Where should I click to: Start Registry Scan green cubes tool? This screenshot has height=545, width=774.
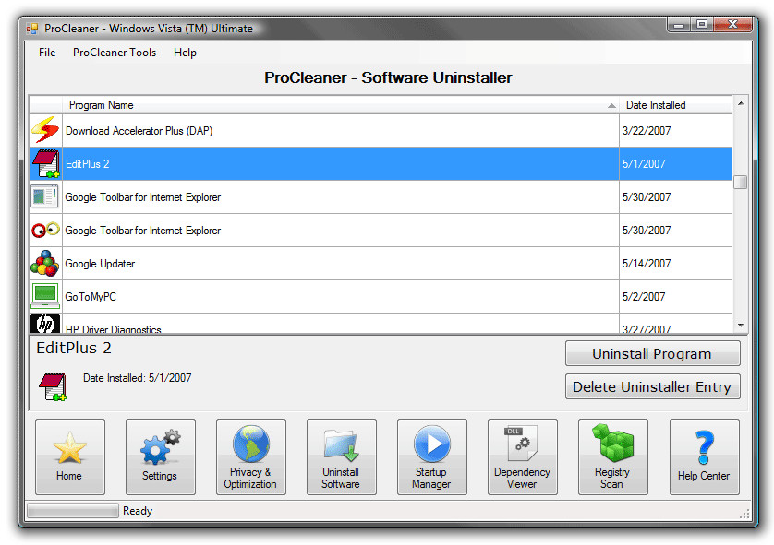[612, 456]
